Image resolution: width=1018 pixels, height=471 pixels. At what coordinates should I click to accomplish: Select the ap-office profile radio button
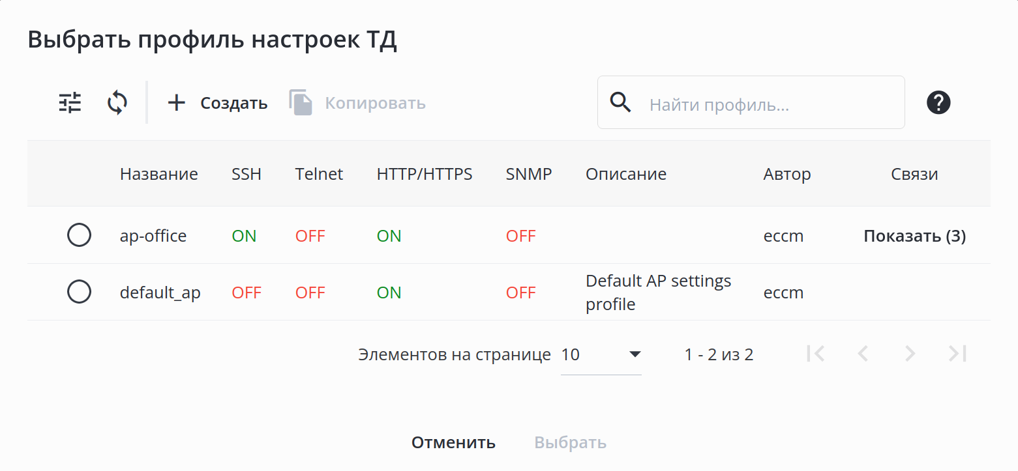[x=79, y=235]
